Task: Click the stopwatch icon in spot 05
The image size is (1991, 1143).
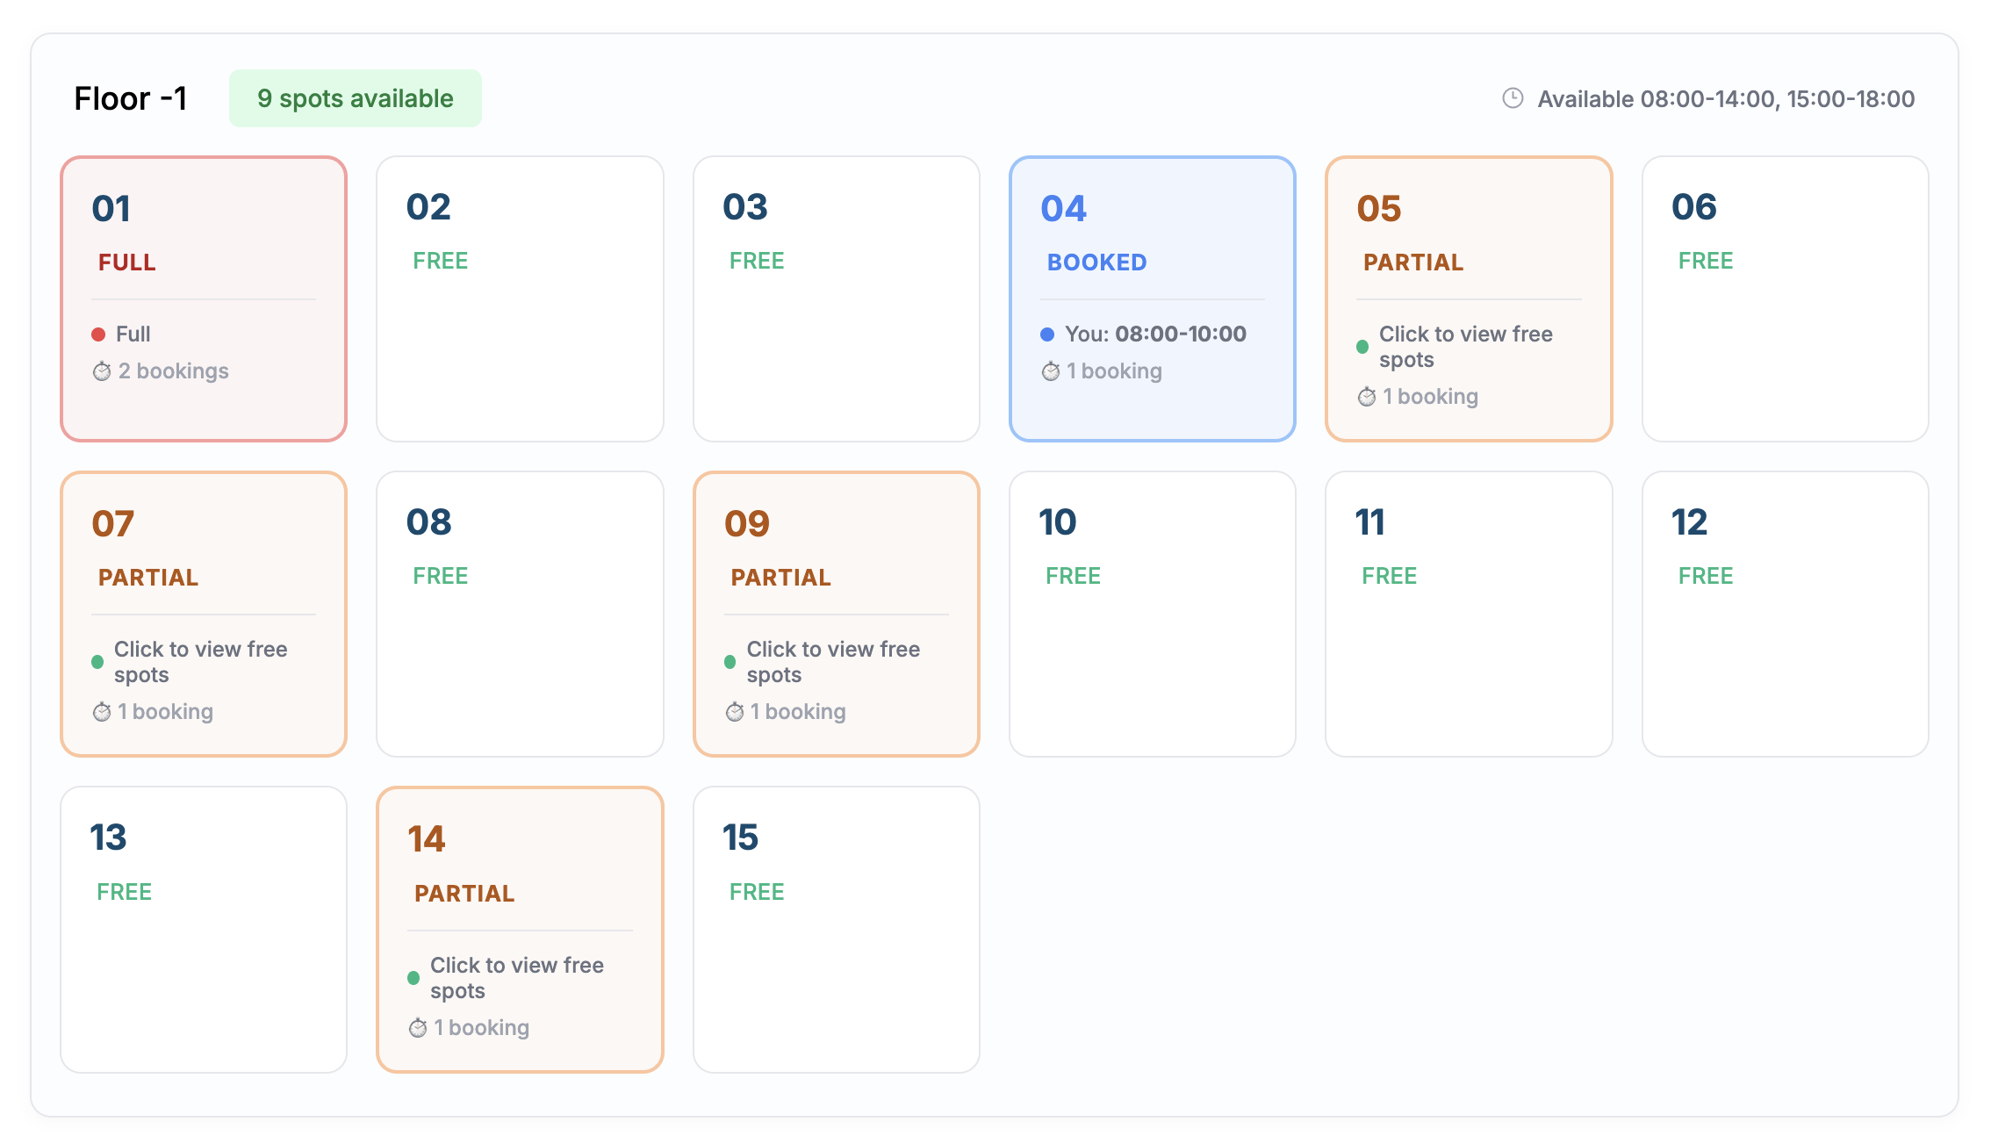Action: (1367, 397)
